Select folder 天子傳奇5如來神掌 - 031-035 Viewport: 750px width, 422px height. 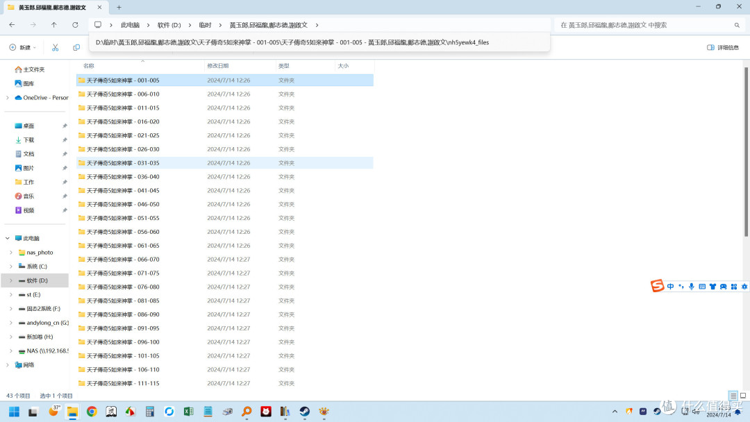click(225, 163)
